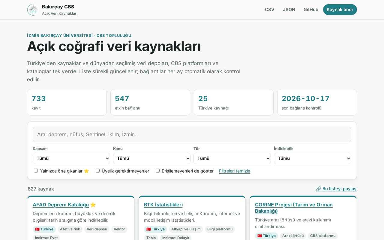Click Türkiye tag on AFAD card
384x240 pixels.
pos(44,229)
